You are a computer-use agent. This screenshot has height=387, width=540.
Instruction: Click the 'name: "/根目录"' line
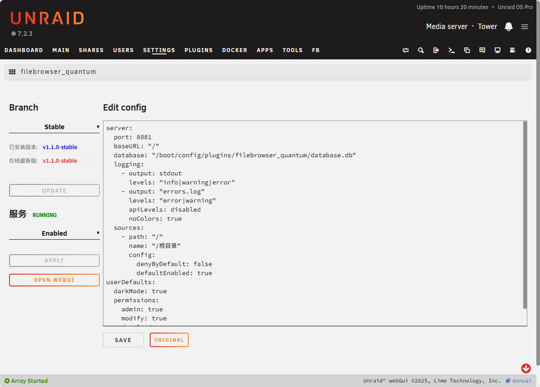coord(154,246)
